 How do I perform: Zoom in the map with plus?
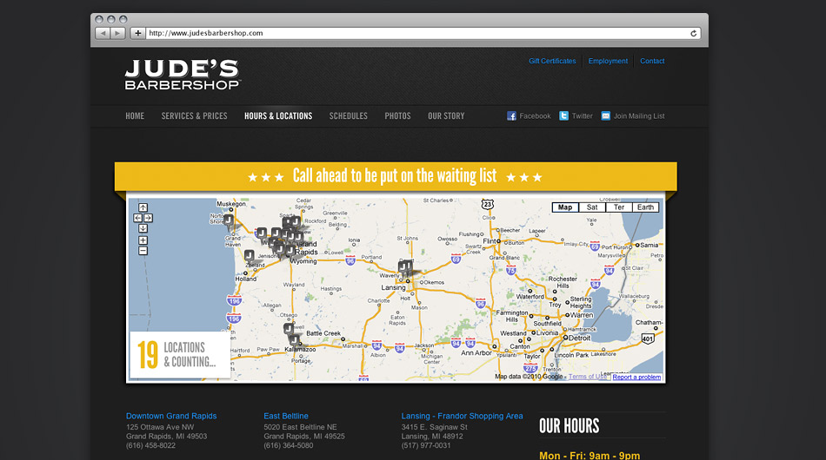[143, 240]
